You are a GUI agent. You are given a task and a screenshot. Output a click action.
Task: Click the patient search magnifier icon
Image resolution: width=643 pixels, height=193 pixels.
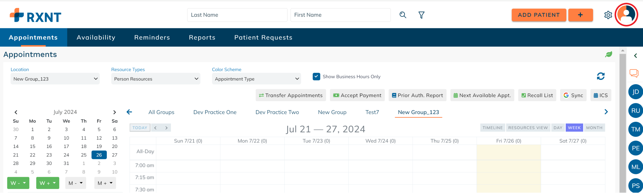point(403,15)
